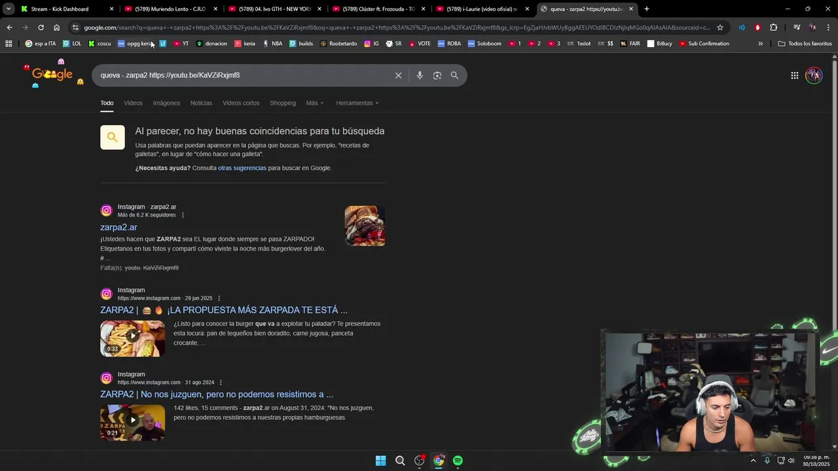Select the Videos cortos search tab
Screen dimensions: 838x471
pyautogui.click(x=241, y=103)
